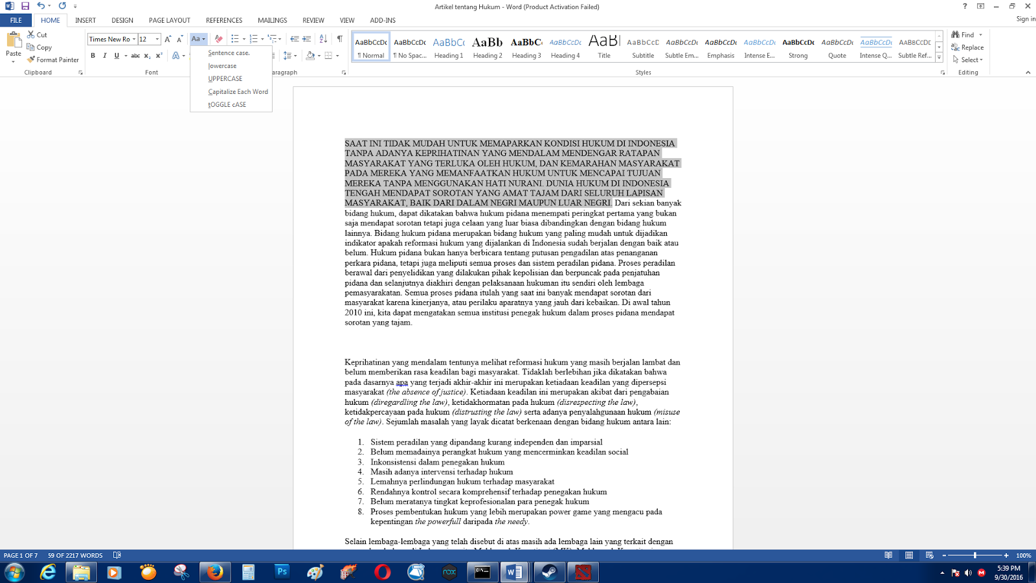
Task: Open Firefox from the taskbar
Action: pos(215,572)
